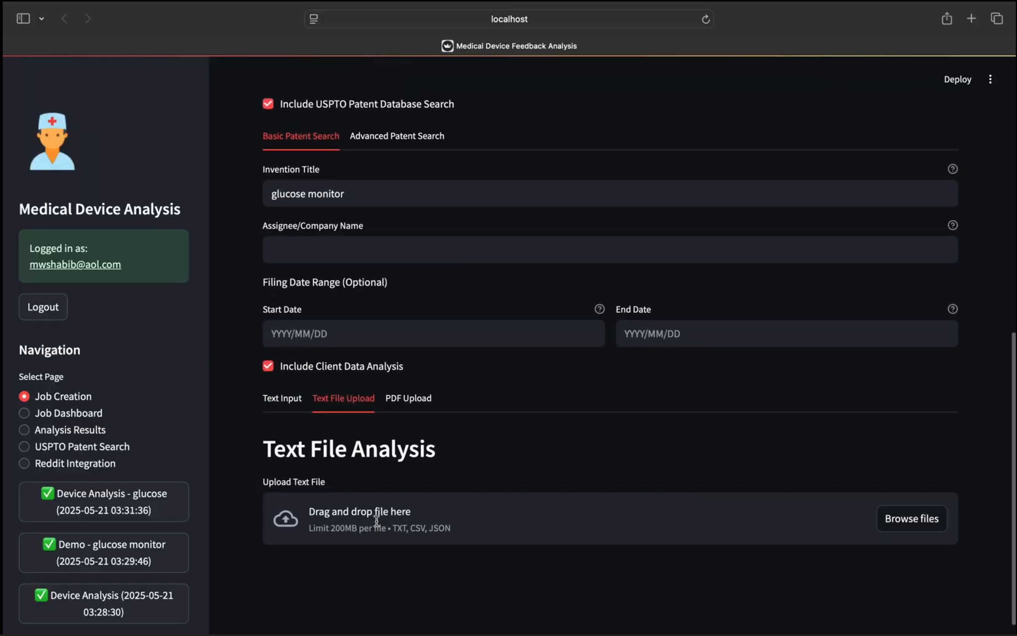Select the Analysis Results radio option
Viewport: 1017px width, 636px height.
pyautogui.click(x=62, y=430)
